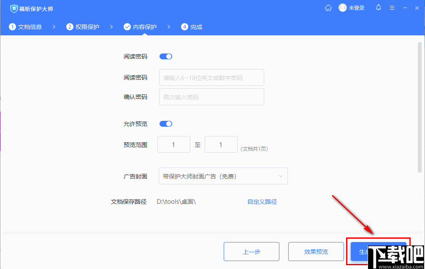Screen dimensions: 425x269
Task: Turn off the 允许预览 preview toggle
Action: click(x=165, y=123)
